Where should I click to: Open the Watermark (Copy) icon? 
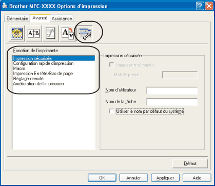click(51, 33)
